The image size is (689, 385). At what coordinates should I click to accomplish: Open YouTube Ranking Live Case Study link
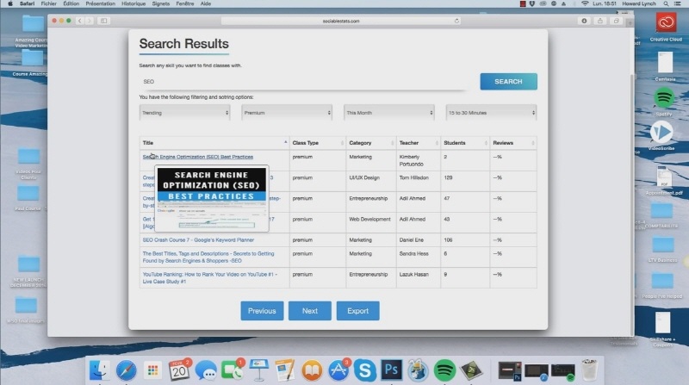(x=209, y=277)
